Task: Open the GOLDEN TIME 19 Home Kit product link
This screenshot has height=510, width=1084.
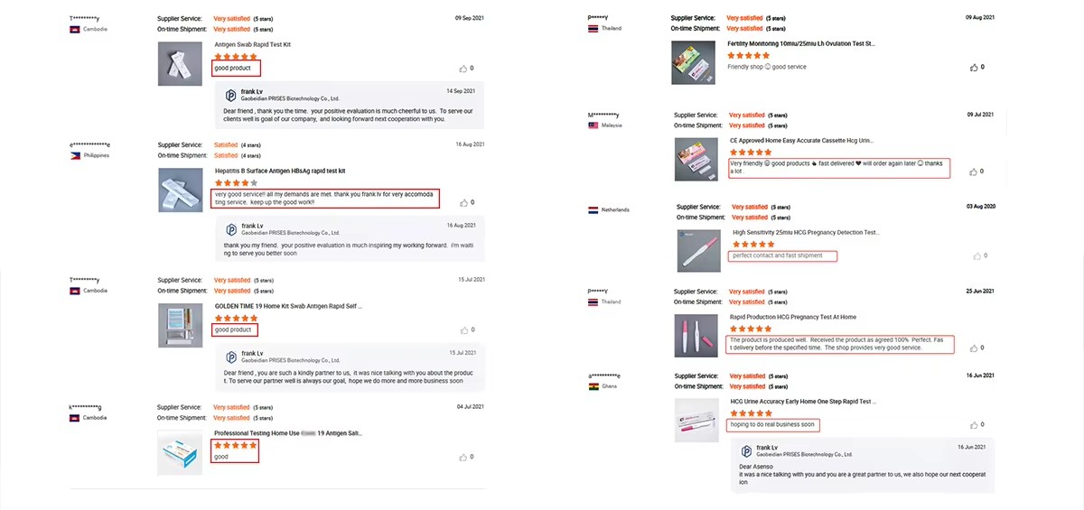Action: pyautogui.click(x=288, y=306)
